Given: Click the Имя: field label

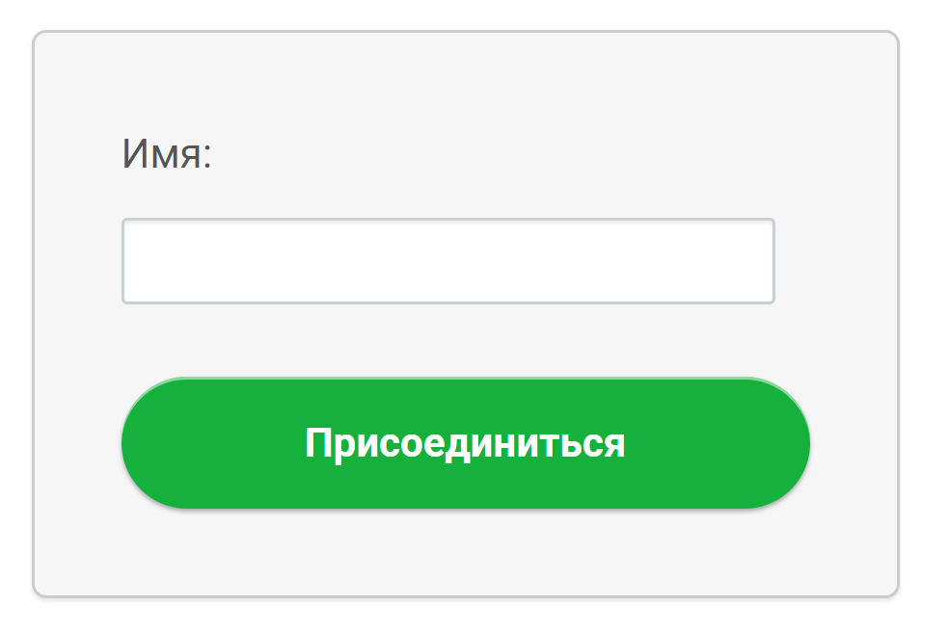Looking at the screenshot, I should point(167,154).
